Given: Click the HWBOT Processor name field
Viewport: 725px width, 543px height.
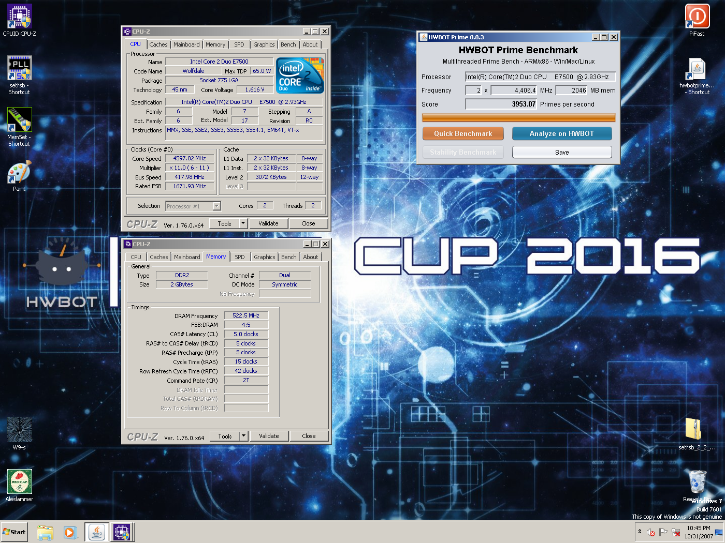Looking at the screenshot, I should click(540, 77).
